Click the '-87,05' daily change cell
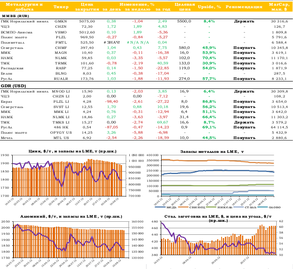This screenshot has width=293, height=269. pyautogui.click(x=111, y=127)
